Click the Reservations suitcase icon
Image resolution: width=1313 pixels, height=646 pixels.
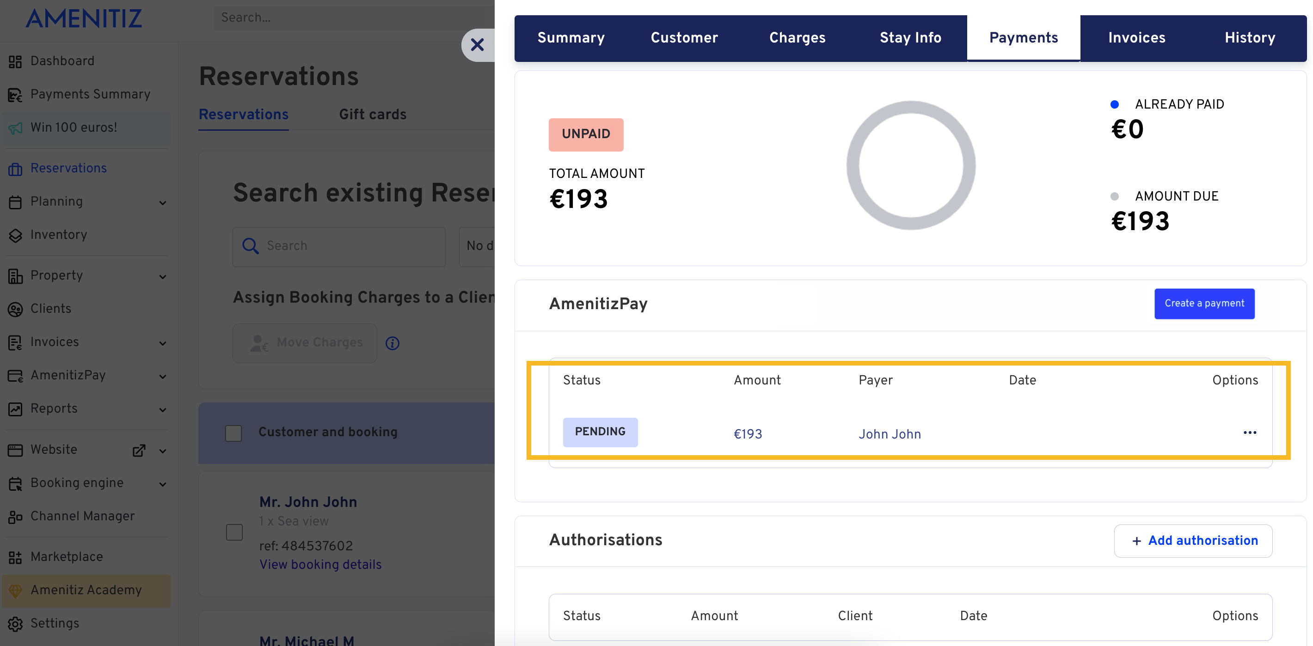coord(15,169)
